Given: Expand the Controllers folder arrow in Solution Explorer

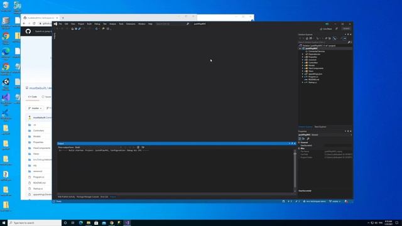Looking at the screenshot, I should tap(303, 63).
